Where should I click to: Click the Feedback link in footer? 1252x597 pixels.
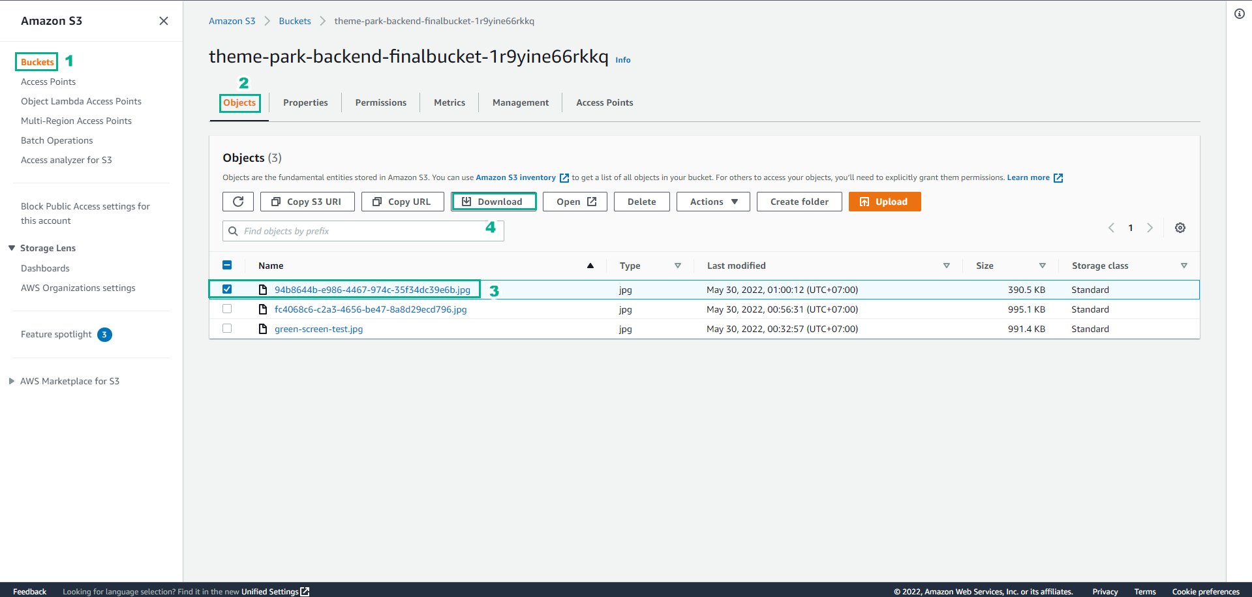(29, 592)
